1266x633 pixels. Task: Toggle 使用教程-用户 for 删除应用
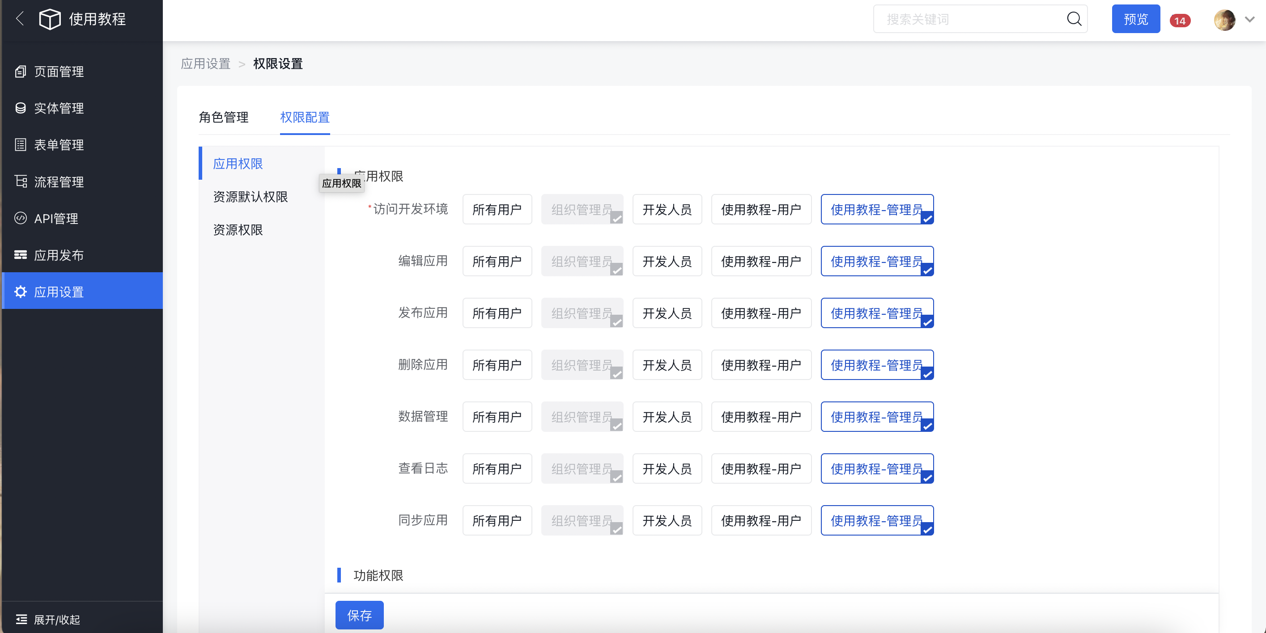[761, 365]
